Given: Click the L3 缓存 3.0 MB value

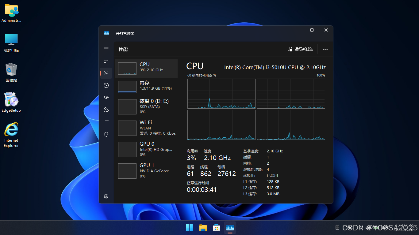Looking at the screenshot, I should click(x=273, y=194).
